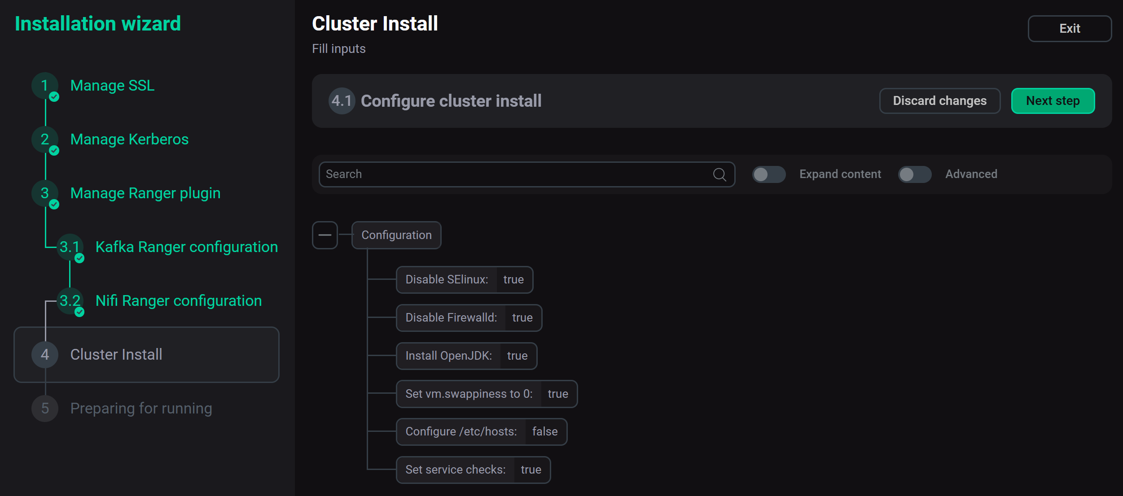Click step 5 circle icon

(45, 409)
